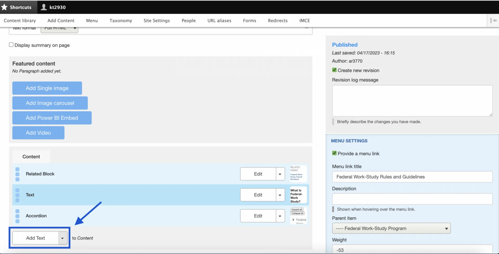The image size is (499, 254).
Task: Click into Revision log message box
Action: (x=412, y=101)
